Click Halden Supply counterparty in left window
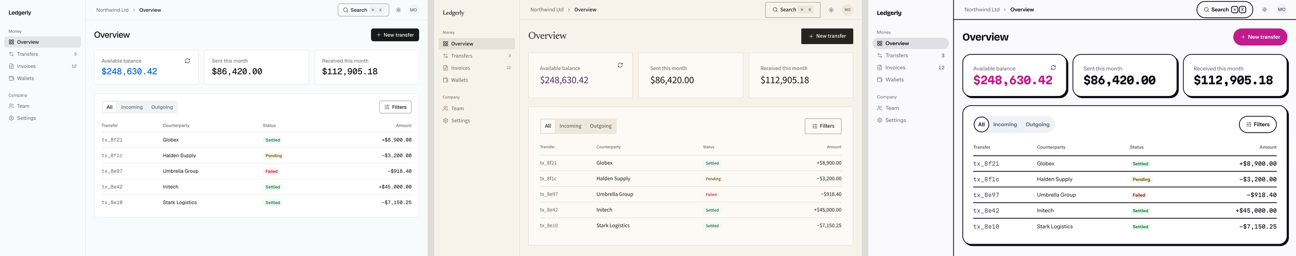The width and height of the screenshot is (1296, 256). coord(179,156)
